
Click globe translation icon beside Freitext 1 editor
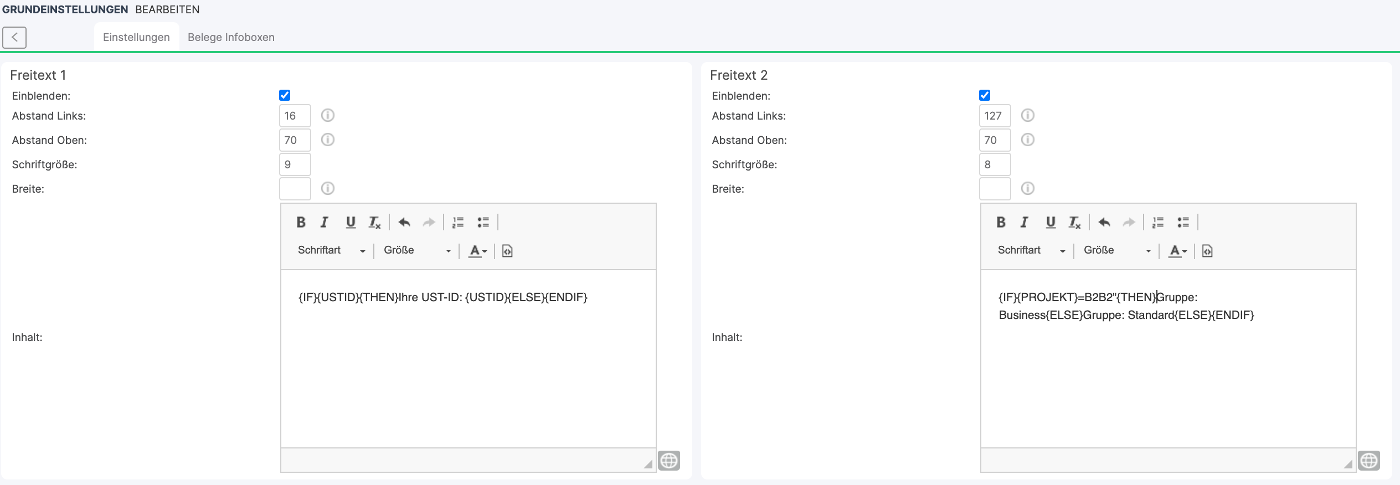coord(669,461)
